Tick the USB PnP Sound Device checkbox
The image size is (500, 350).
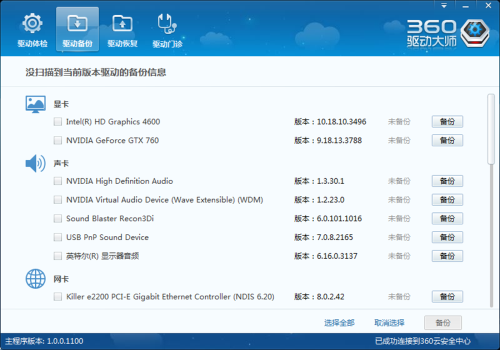pyautogui.click(x=57, y=237)
